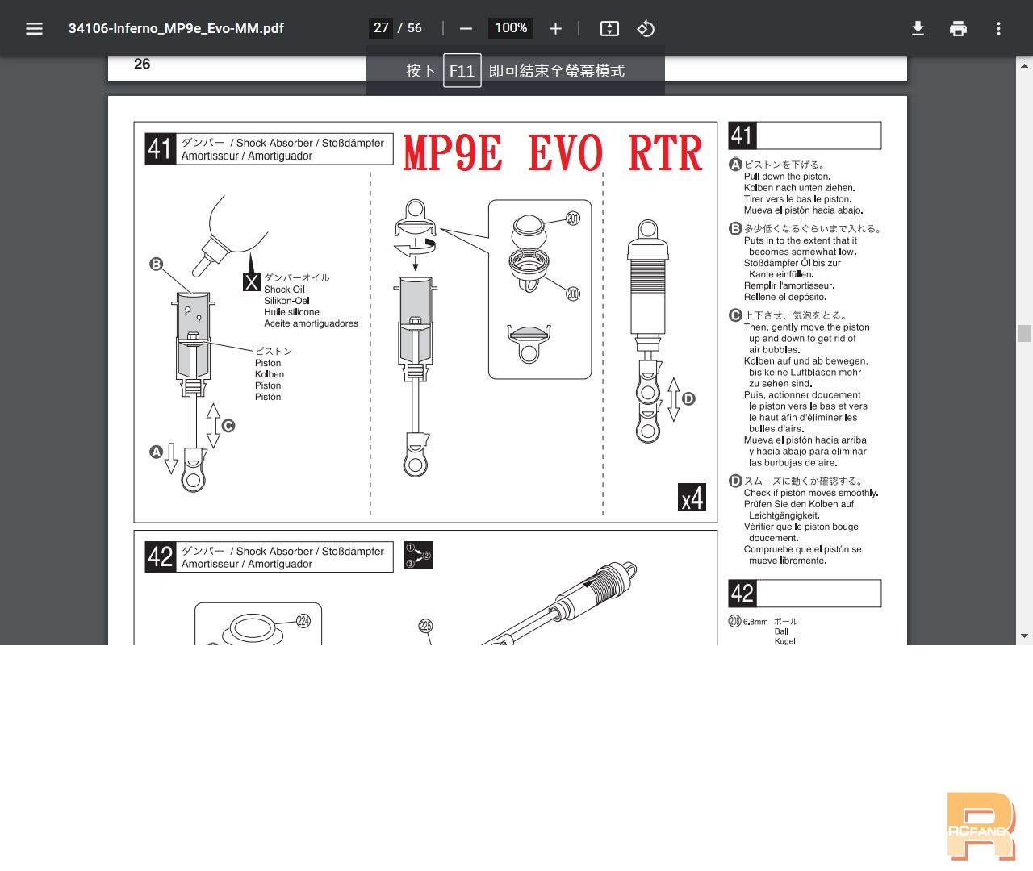Image resolution: width=1033 pixels, height=871 pixels.
Task: Click the x4 quantity badge
Action: point(692,498)
